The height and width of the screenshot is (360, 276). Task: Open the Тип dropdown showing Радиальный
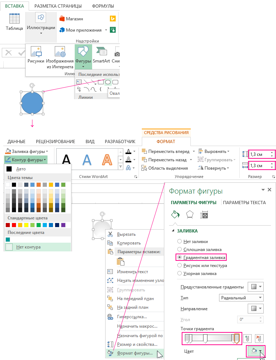241,298
